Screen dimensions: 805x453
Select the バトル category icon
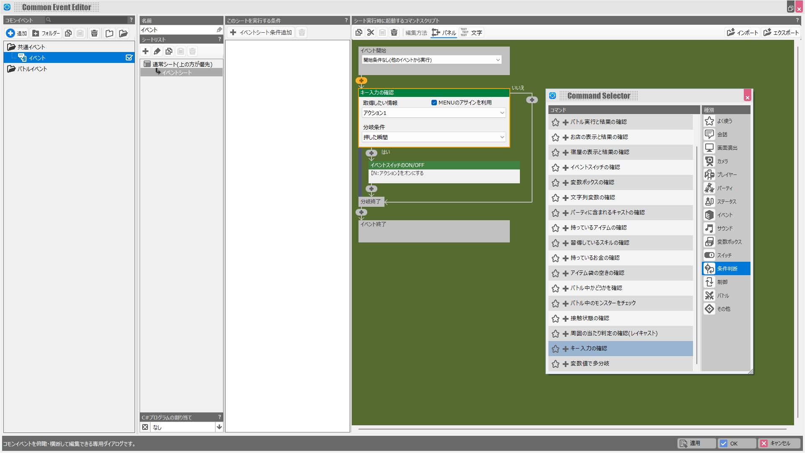pos(709,295)
